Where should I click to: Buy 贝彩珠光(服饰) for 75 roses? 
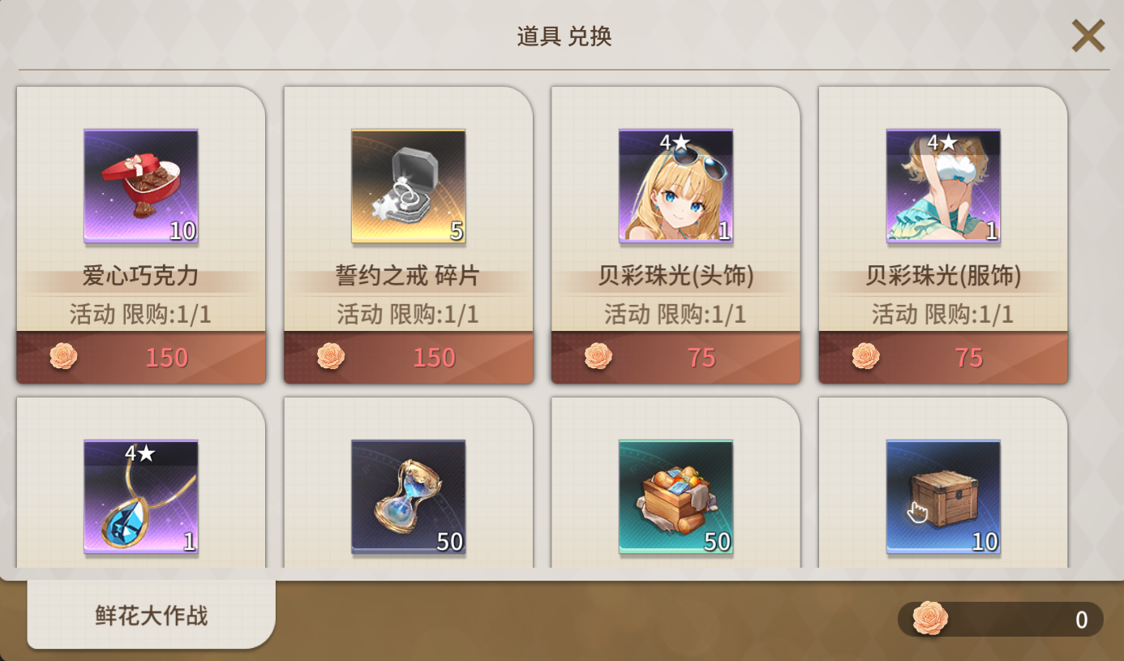click(944, 357)
